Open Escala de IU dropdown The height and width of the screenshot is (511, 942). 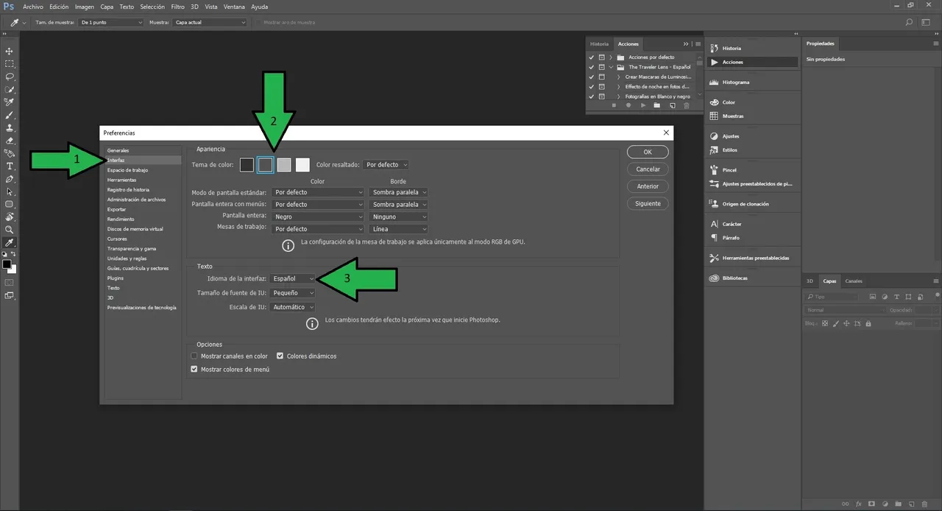coord(292,307)
